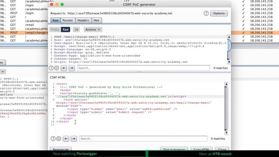Screen dimensions: 279x157
Task: Click the 'Submit request' input line in HTML
Action: point(109,112)
